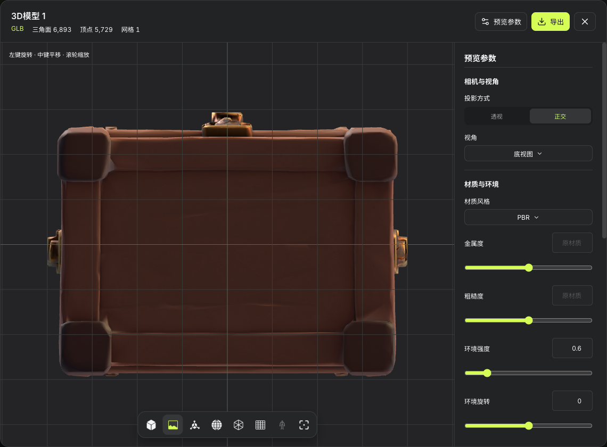607x447 pixels.
Task: Click the 左键旋转 controls hint text
Action: point(49,55)
